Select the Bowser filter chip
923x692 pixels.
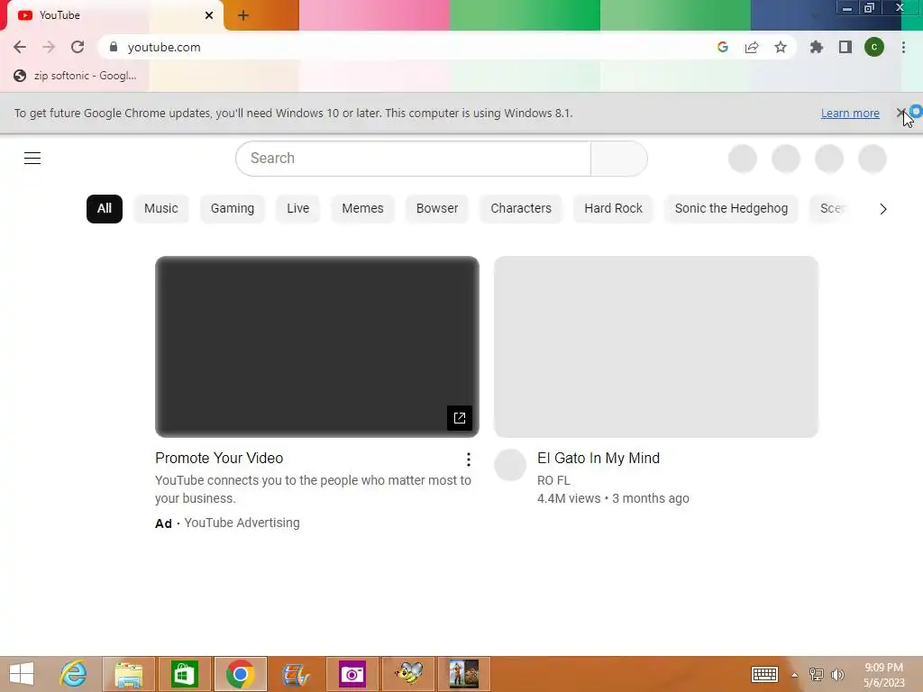[x=437, y=209]
